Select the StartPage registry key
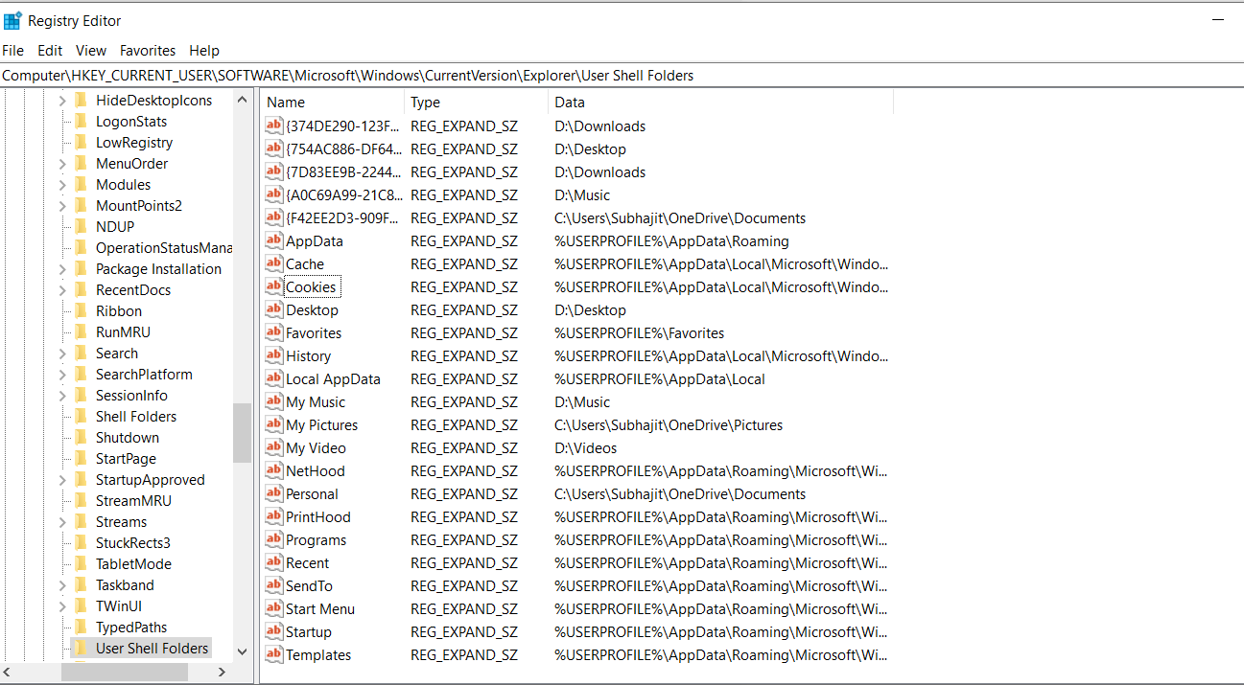The height and width of the screenshot is (685, 1244). coord(126,459)
